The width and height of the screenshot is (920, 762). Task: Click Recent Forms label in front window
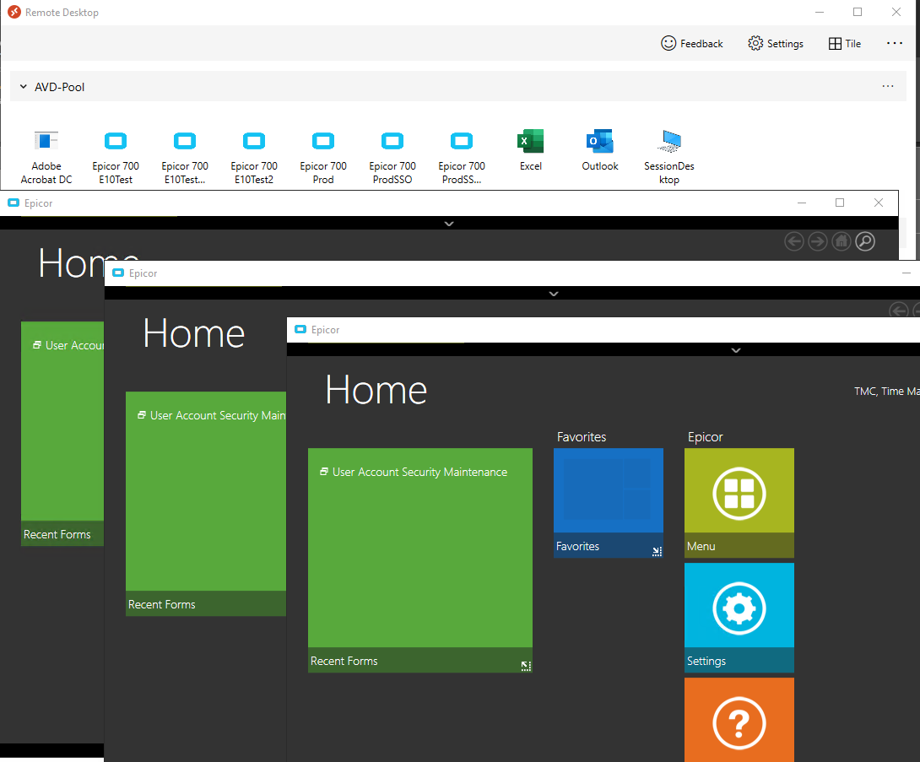tap(344, 661)
